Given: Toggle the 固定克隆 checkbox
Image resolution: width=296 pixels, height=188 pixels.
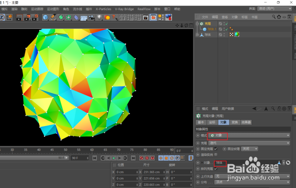Looking at the screenshot, I should point(216,149).
